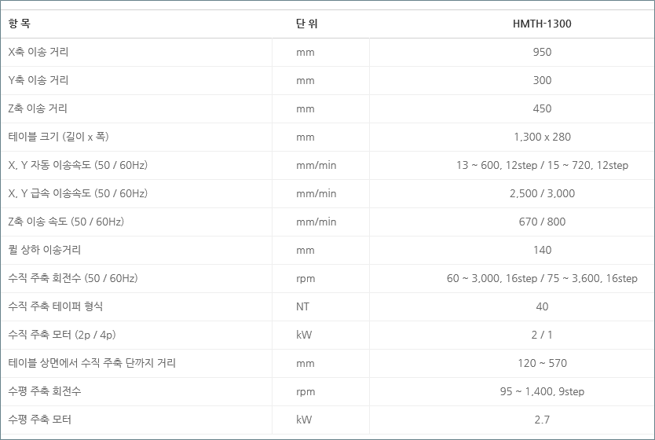Image resolution: width=655 pixels, height=440 pixels.
Task: Select the 테이블 크기 (길이 x 폭) label
Action: [58, 137]
